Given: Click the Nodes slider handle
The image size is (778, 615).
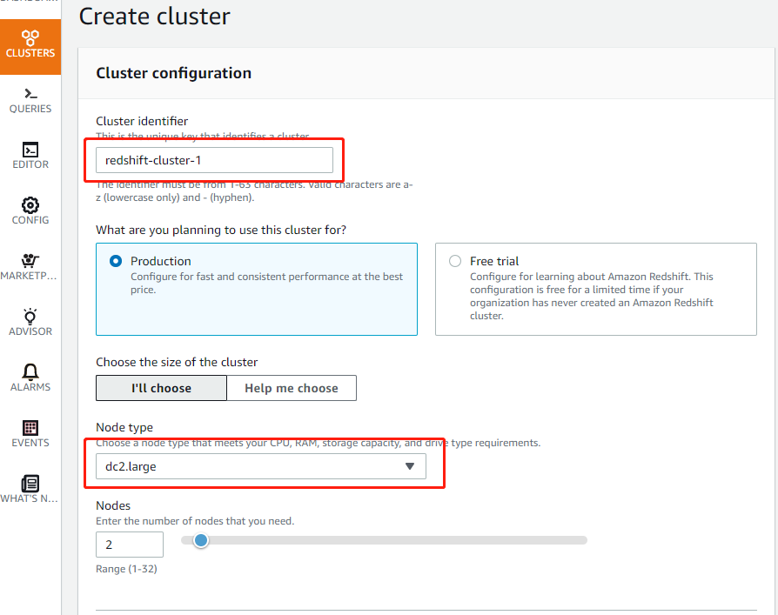Looking at the screenshot, I should 201,540.
